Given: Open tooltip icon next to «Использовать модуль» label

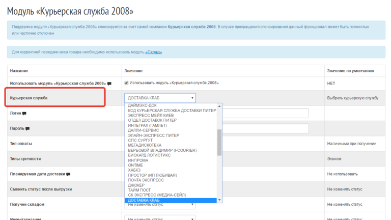Looking at the screenshot, I should click(109, 84).
